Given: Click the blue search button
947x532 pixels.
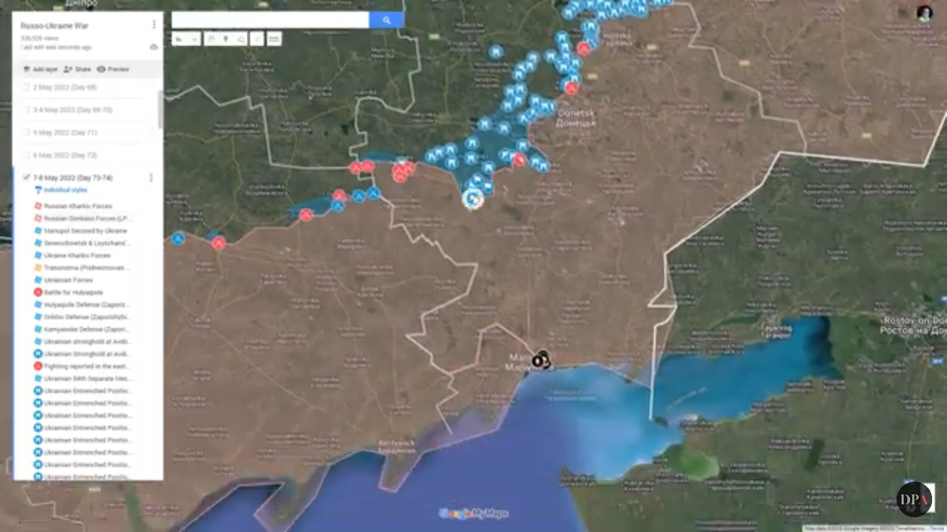Looking at the screenshot, I should tap(386, 21).
